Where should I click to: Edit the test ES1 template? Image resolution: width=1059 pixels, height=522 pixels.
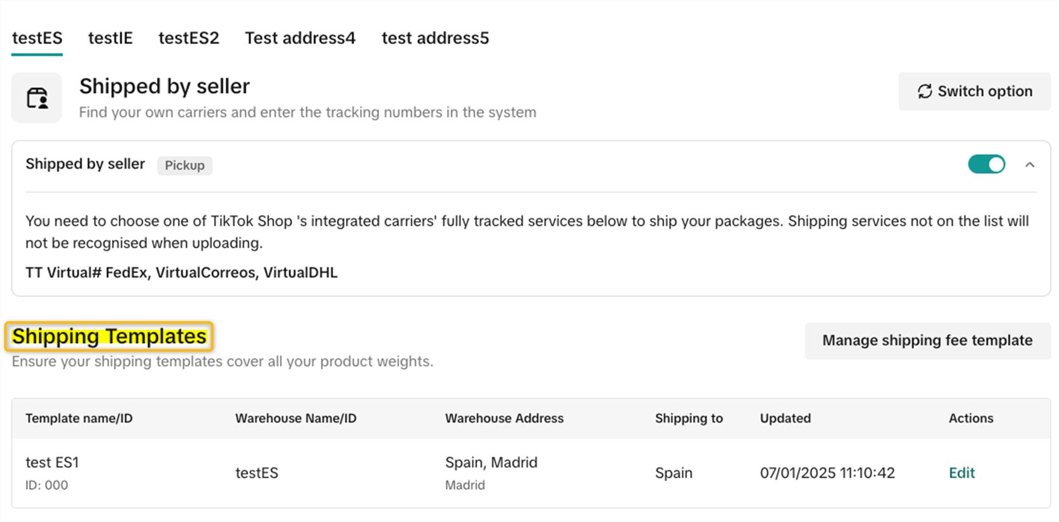coord(961,473)
